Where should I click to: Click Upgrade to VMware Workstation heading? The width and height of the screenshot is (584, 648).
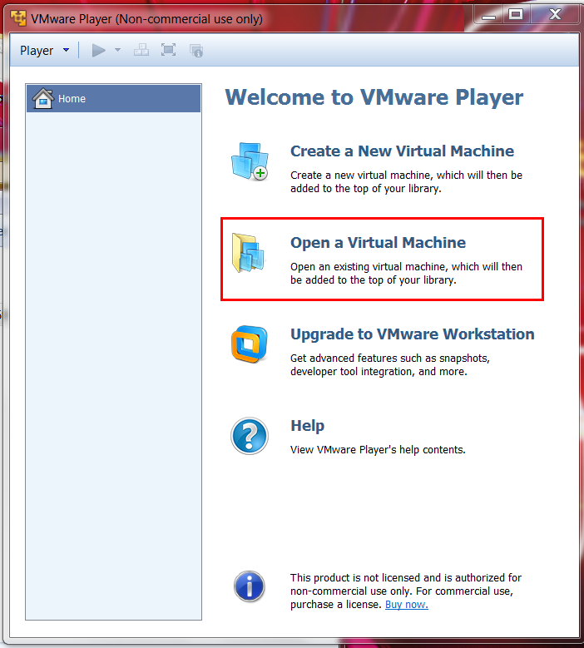413,334
